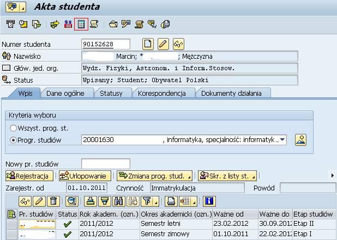Open the menu icon beside Akta studenta title
This screenshot has height=240, width=337.
[x=16, y=7]
